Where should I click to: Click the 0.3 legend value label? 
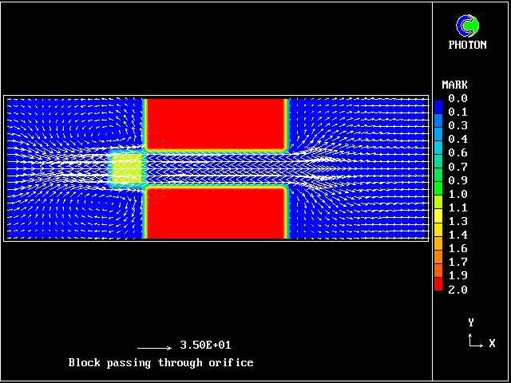click(x=458, y=125)
